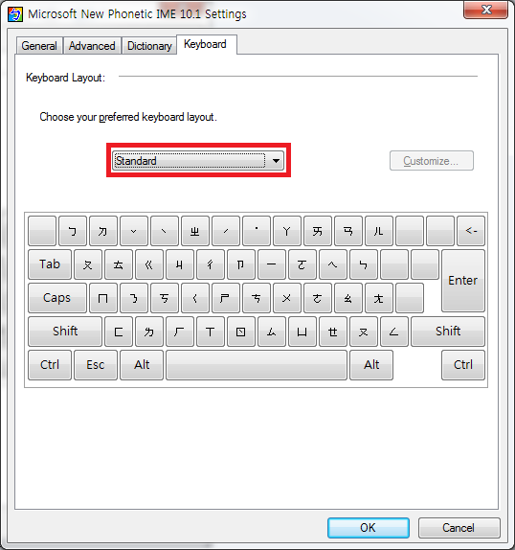Close the IME Settings dialog window
Screen dimensions: 515x550
tap(485, 10)
